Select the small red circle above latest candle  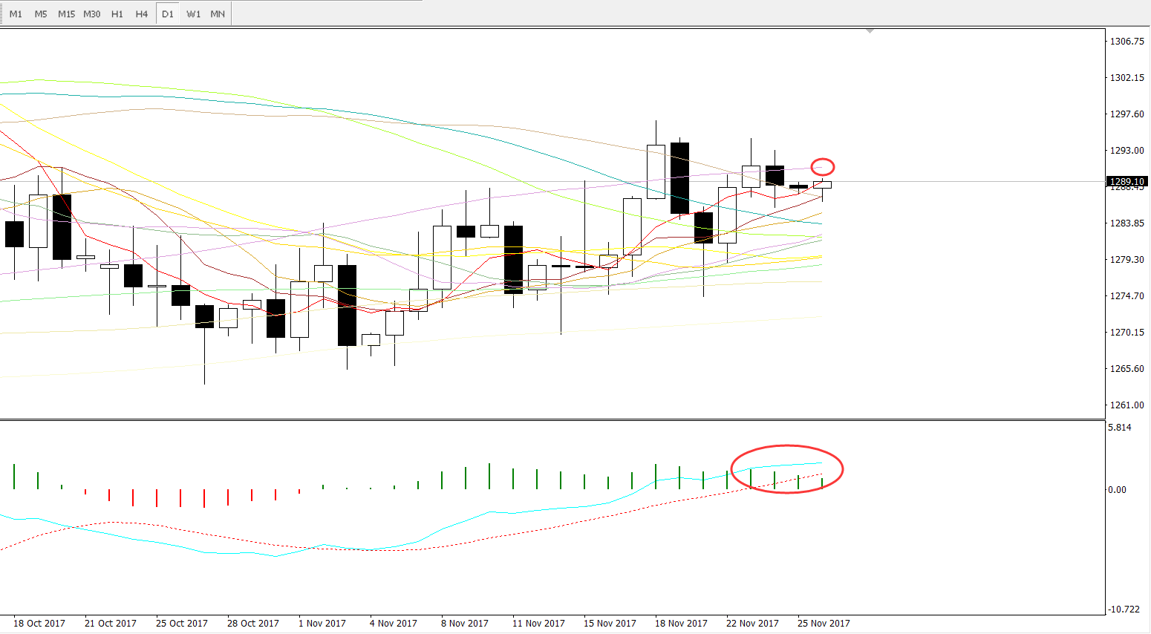(x=823, y=167)
